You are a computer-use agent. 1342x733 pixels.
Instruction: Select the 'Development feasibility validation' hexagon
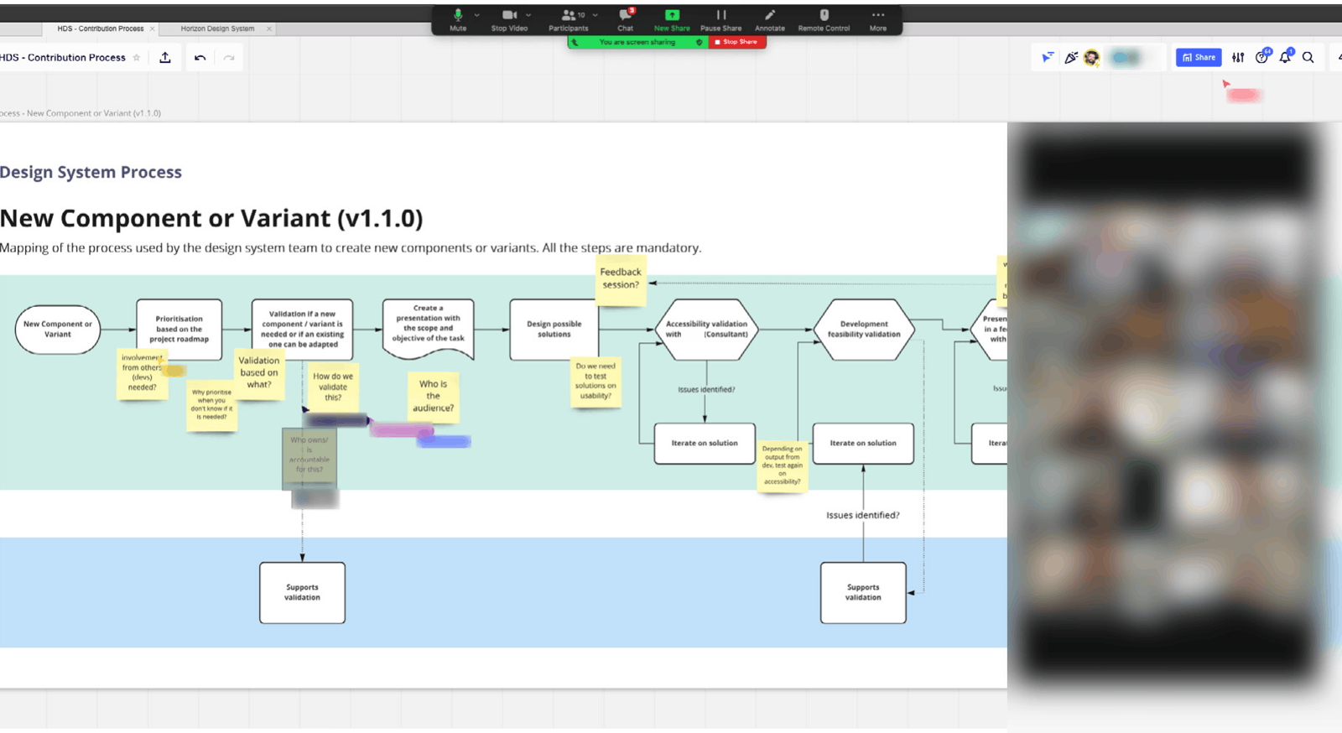click(864, 330)
